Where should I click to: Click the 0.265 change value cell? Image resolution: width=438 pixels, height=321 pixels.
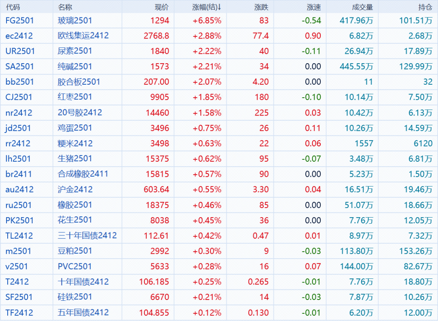[258, 282]
